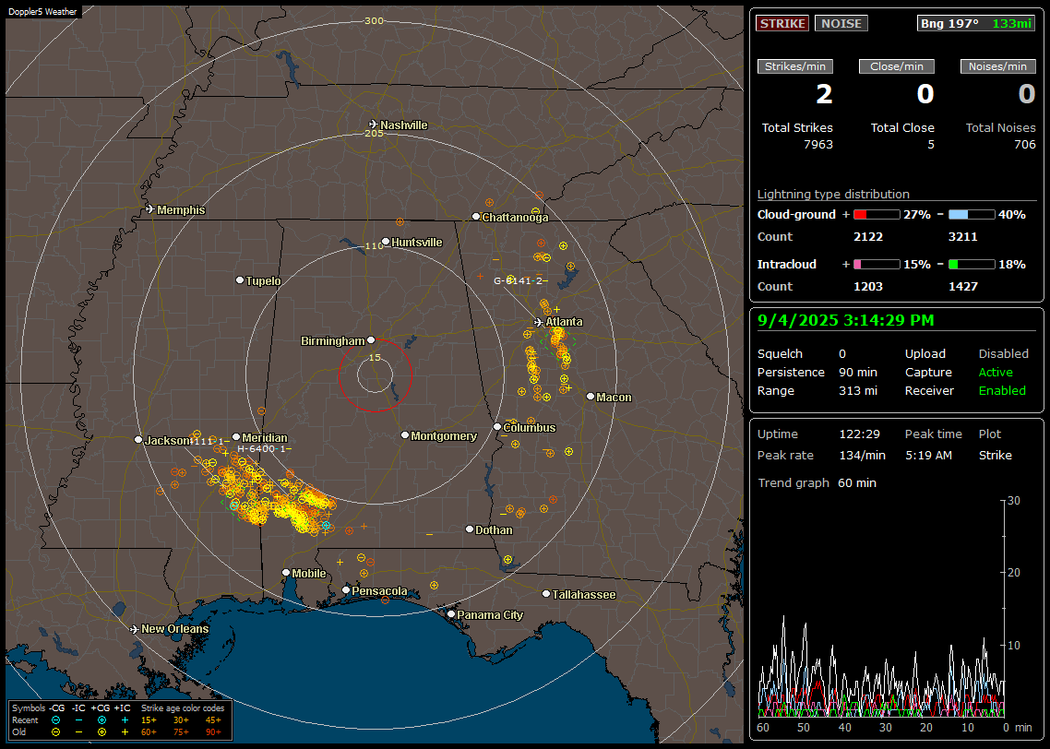Click the Strikes/min header button
1050x749 pixels.
pos(794,66)
